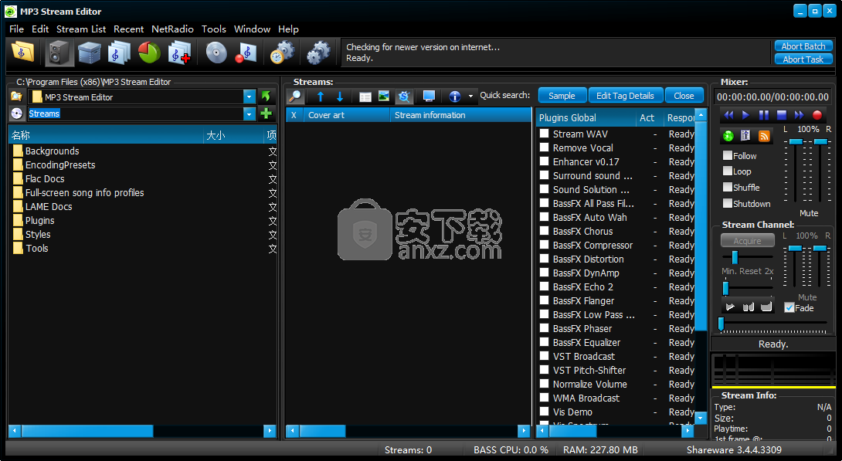Click the blue info icon
This screenshot has width=842, height=461.
click(x=455, y=97)
